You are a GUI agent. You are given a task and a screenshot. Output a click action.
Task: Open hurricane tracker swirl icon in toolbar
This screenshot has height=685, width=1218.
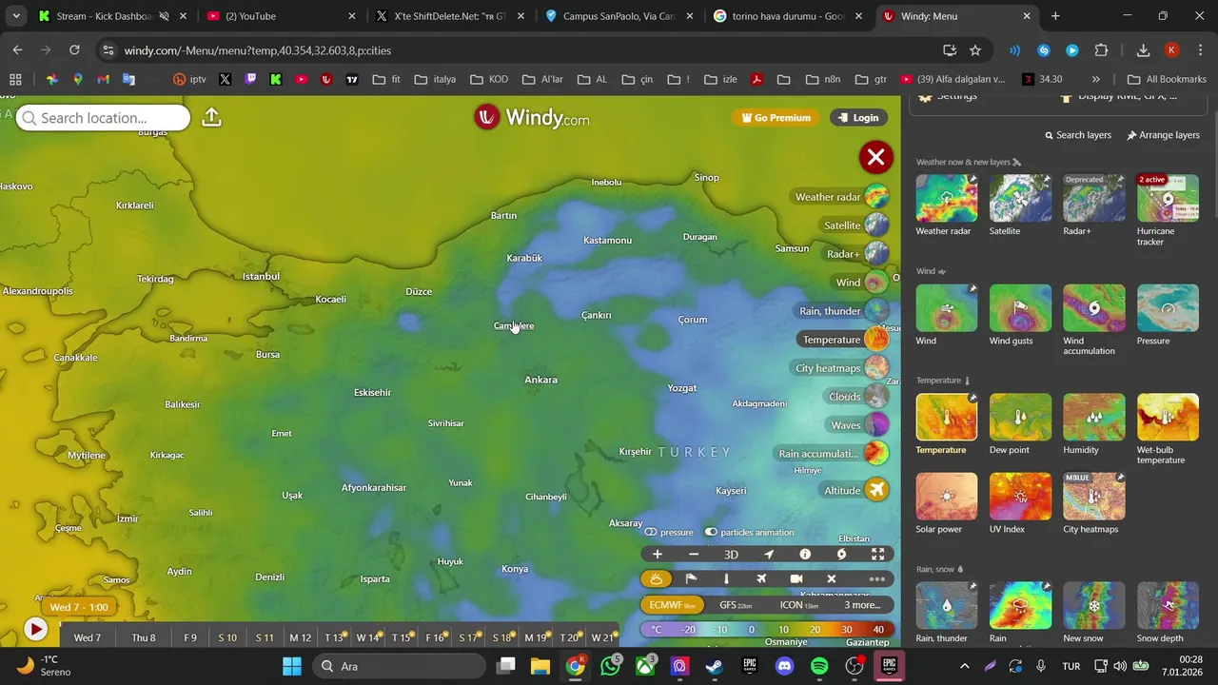coord(841,555)
